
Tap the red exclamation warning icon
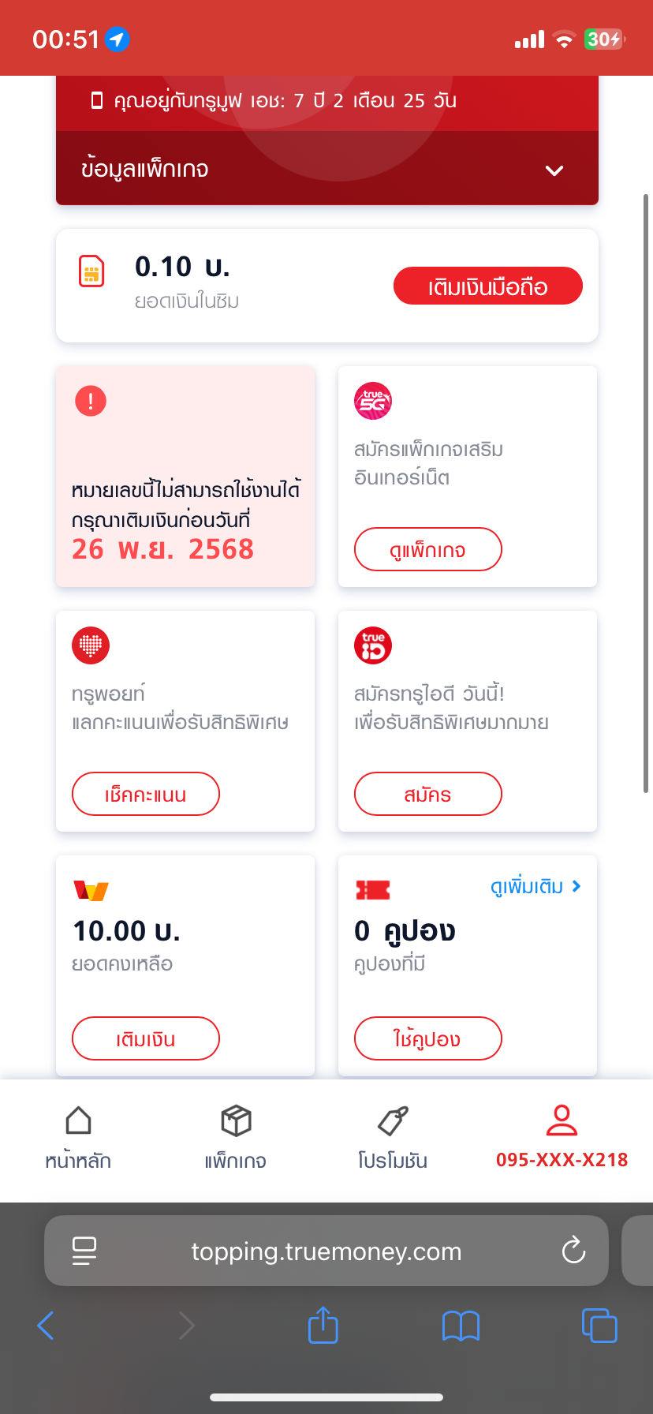click(91, 401)
